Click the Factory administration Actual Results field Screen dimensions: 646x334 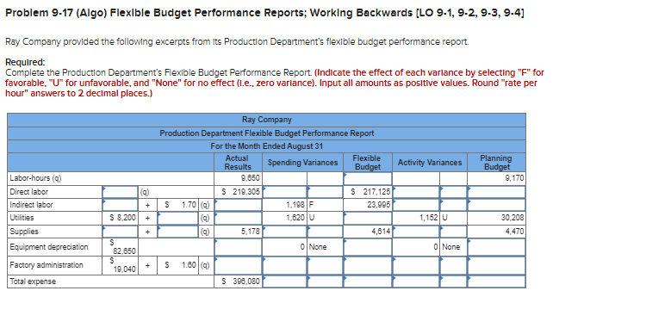pyautogui.click(x=238, y=265)
